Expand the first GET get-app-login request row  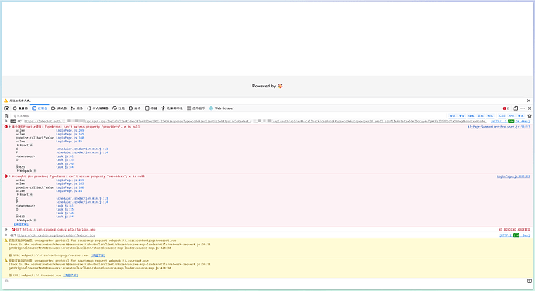(6, 121)
